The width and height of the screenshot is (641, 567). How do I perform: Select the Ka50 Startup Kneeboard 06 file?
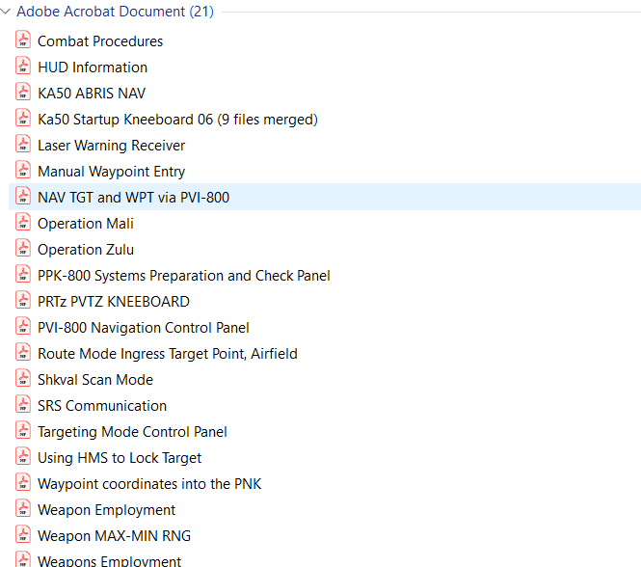coord(177,120)
